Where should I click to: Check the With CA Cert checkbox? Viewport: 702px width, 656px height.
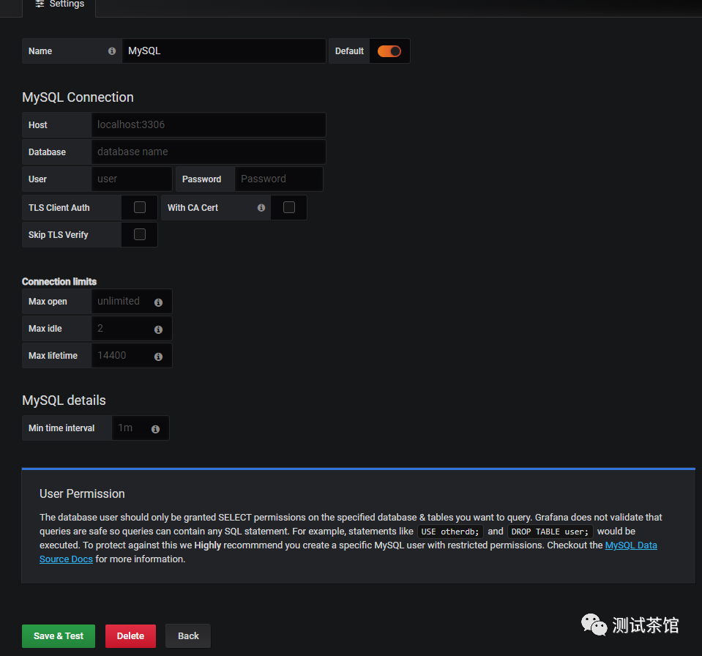click(x=289, y=207)
